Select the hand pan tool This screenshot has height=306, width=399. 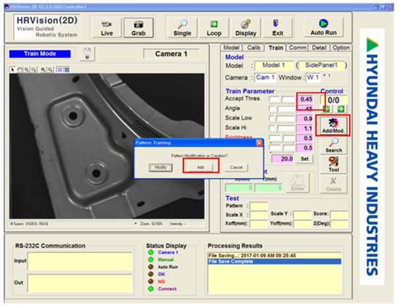tap(20, 69)
